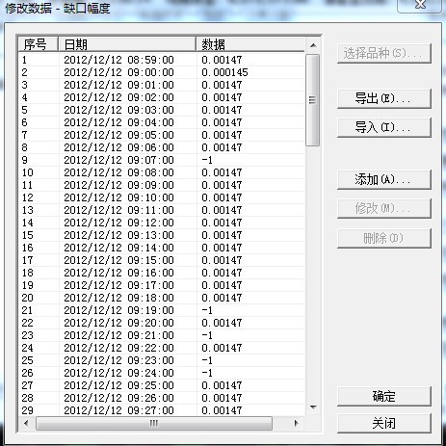Click the horizontal scrollbar thumb
Viewport: 446px width, 446px height.
[154, 424]
